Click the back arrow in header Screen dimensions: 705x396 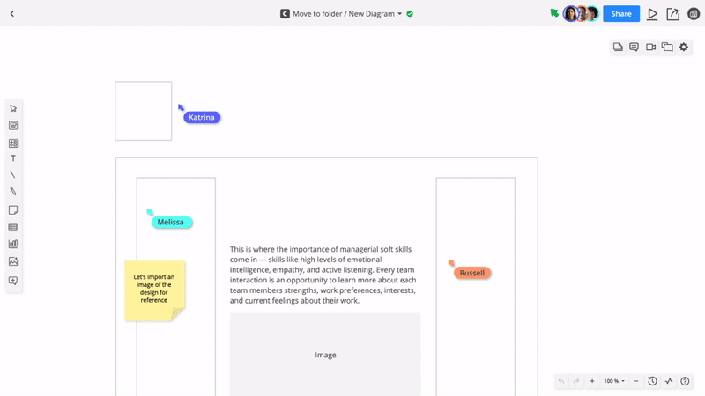pyautogui.click(x=12, y=14)
